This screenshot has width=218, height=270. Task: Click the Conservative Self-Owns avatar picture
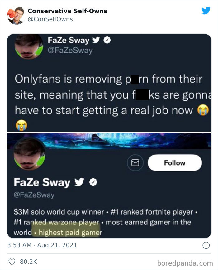pyautogui.click(x=16, y=15)
